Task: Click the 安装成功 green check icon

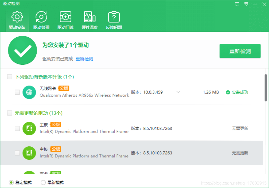Action: click(x=228, y=92)
